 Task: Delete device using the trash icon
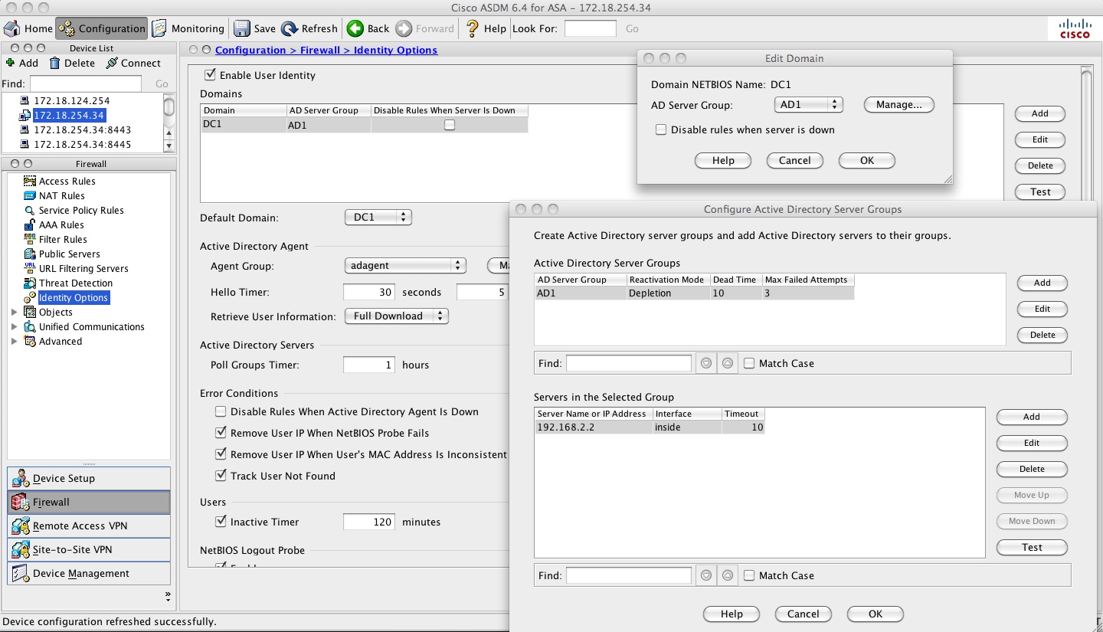pyautogui.click(x=72, y=63)
